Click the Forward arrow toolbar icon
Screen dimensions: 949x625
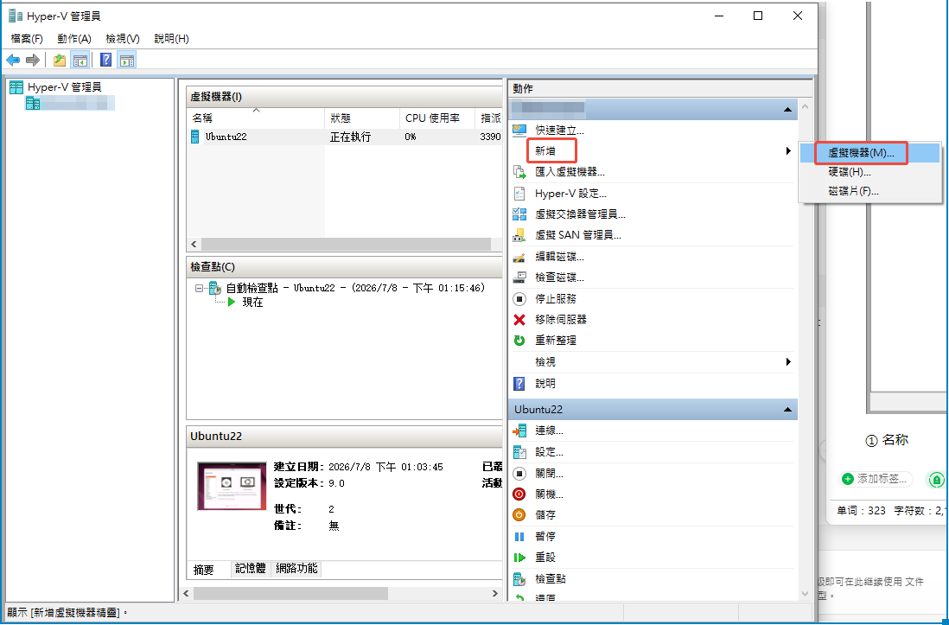pos(33,60)
